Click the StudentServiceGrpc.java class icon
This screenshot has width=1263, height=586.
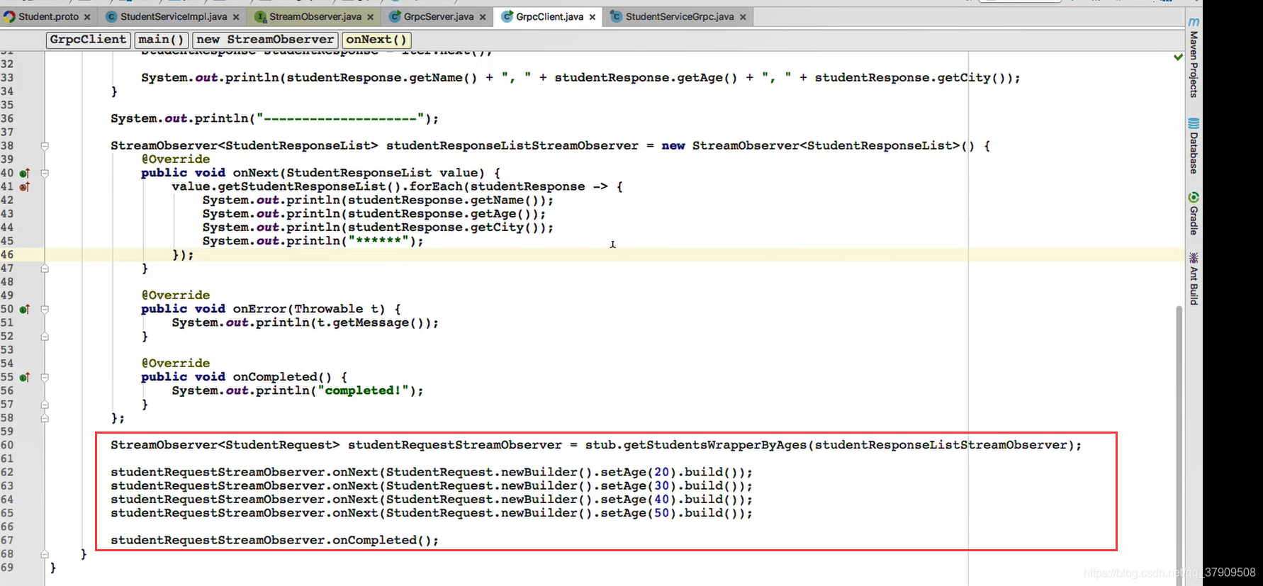[x=616, y=16]
